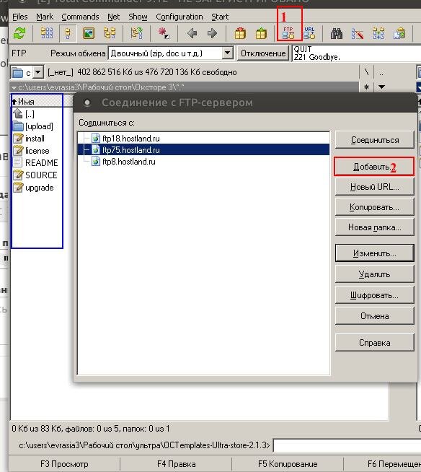Open the transfer mode dropdown

227,53
